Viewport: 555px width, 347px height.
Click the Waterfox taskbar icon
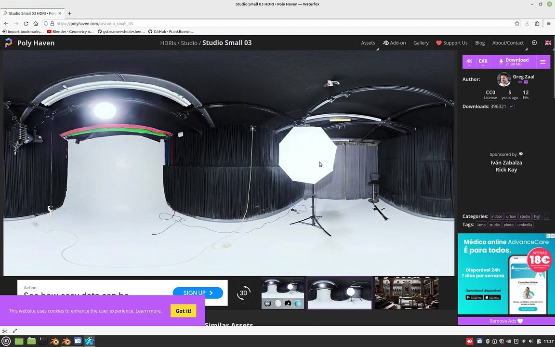click(x=89, y=341)
